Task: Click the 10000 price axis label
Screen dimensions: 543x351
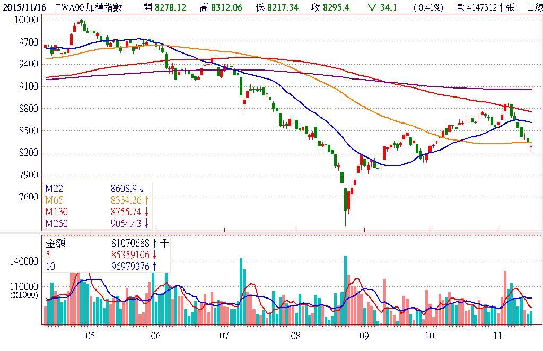Action: [26, 20]
